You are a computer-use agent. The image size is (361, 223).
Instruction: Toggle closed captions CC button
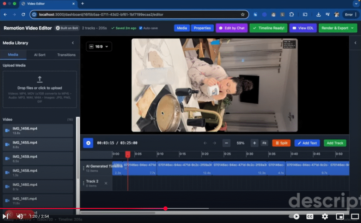(x=310, y=216)
